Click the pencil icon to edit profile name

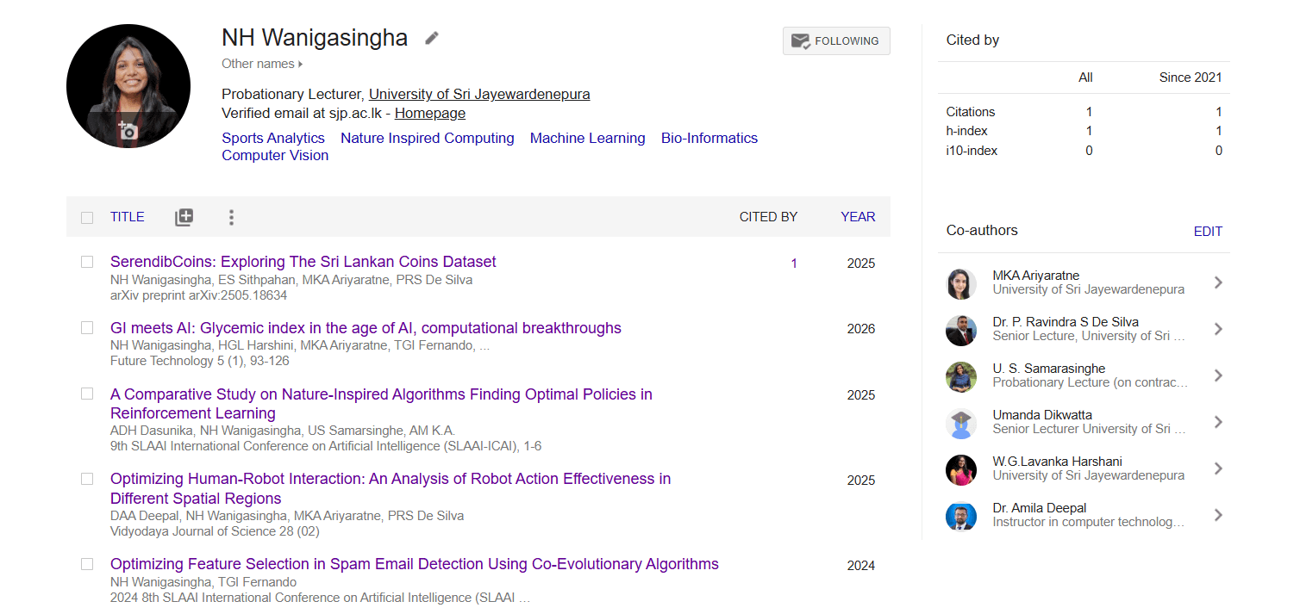point(430,37)
